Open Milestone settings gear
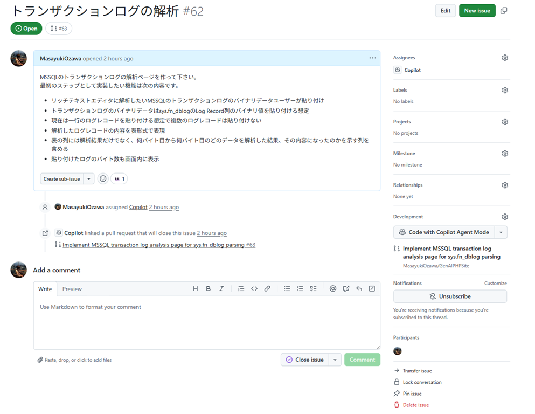535x414 pixels. tap(505, 154)
